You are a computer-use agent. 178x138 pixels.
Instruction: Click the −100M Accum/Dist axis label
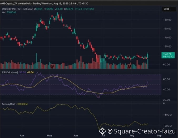(x=167, y=115)
